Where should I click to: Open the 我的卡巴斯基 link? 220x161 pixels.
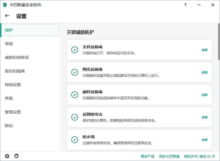pos(169,156)
